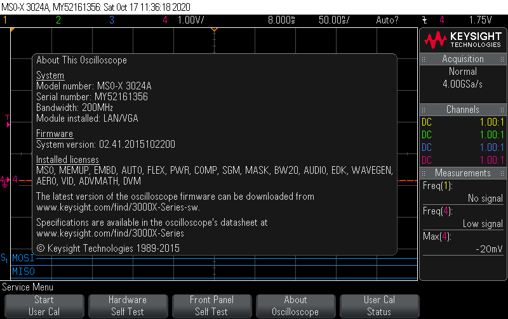The image size is (508, 319).
Task: Open the Measurements panel header
Action: 463,173
